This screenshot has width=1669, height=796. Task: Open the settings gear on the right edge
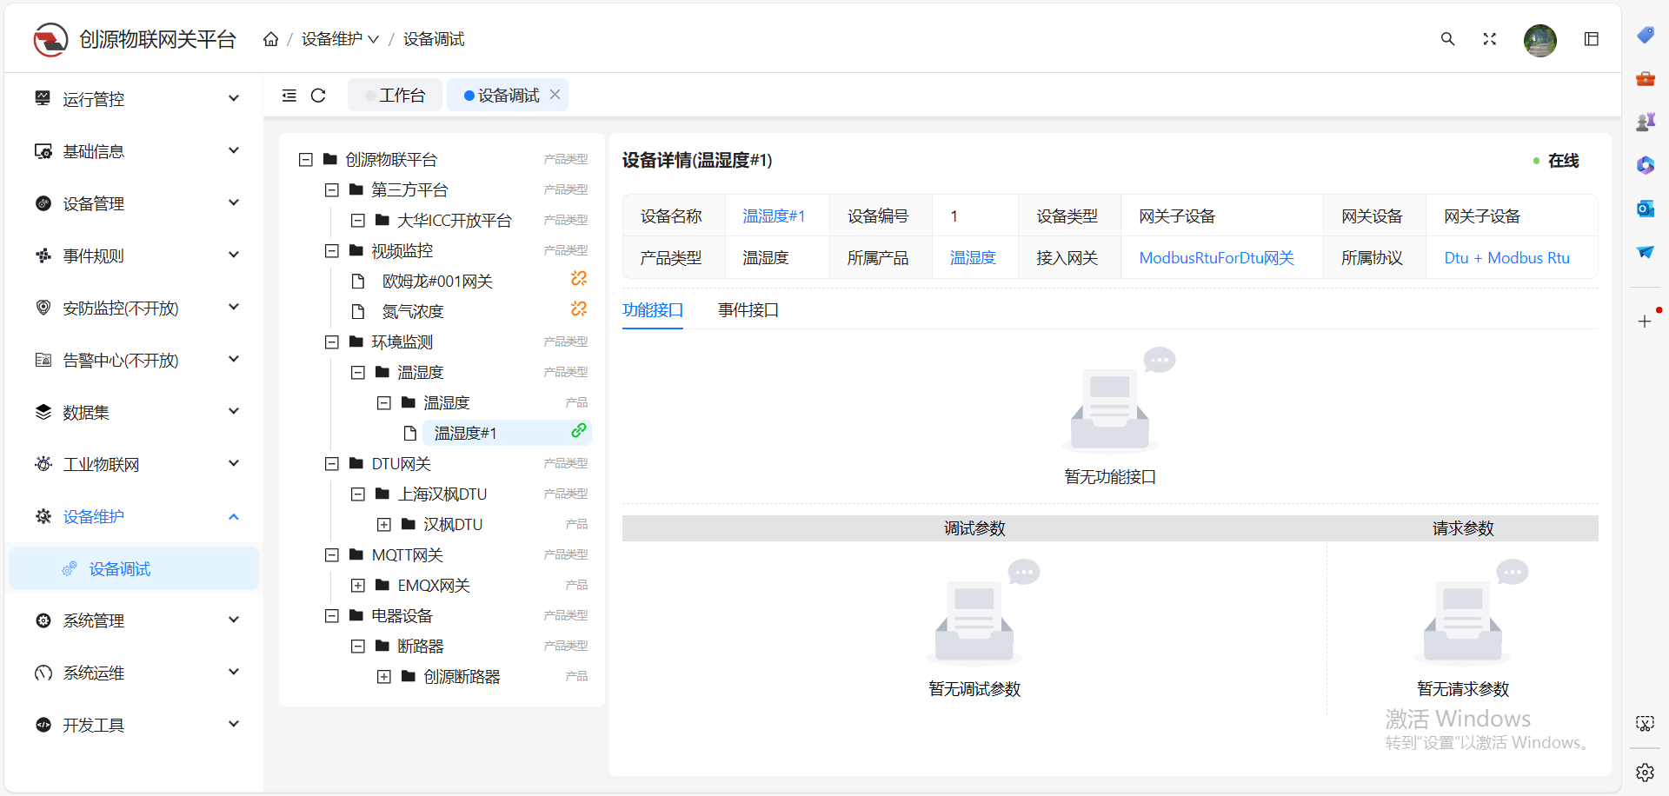click(x=1645, y=772)
